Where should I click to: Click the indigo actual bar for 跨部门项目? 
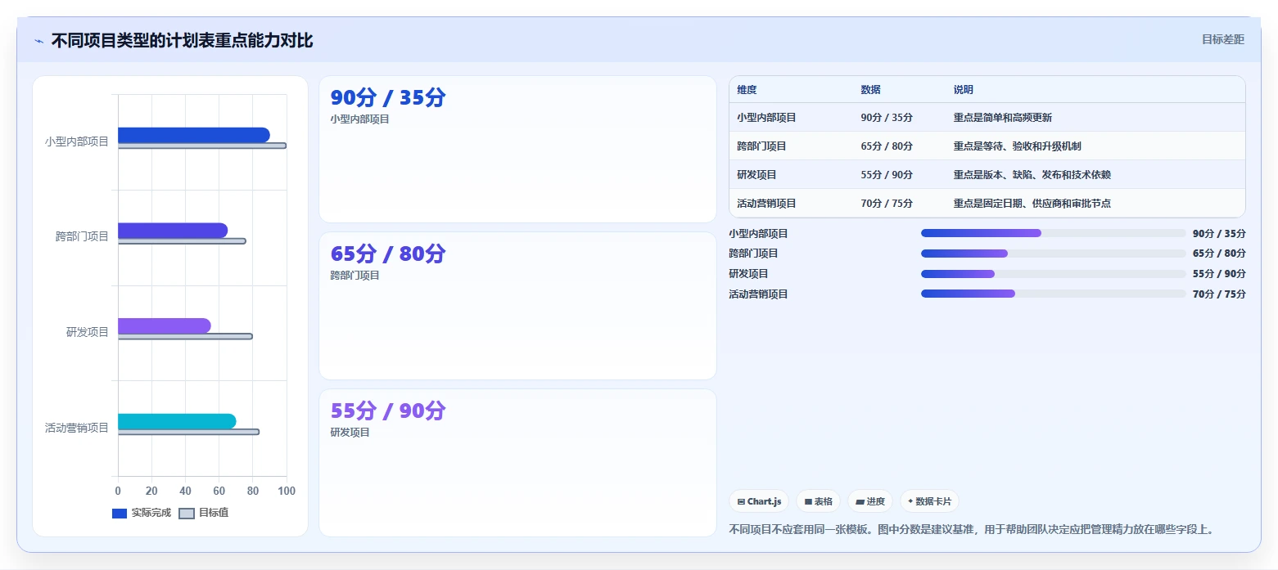click(x=173, y=231)
